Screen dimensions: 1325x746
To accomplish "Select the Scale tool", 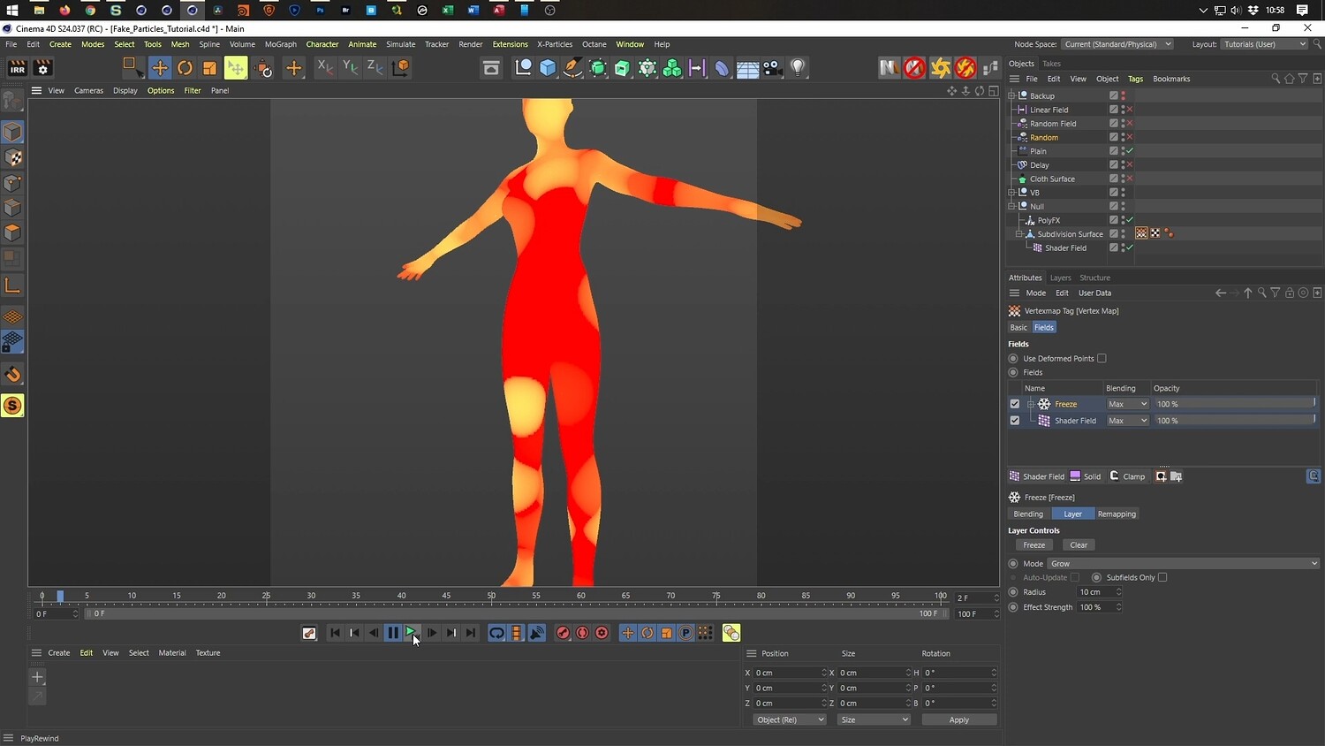I will (x=209, y=68).
